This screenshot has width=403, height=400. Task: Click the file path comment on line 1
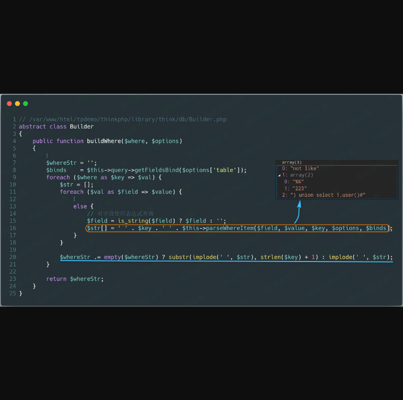click(123, 120)
